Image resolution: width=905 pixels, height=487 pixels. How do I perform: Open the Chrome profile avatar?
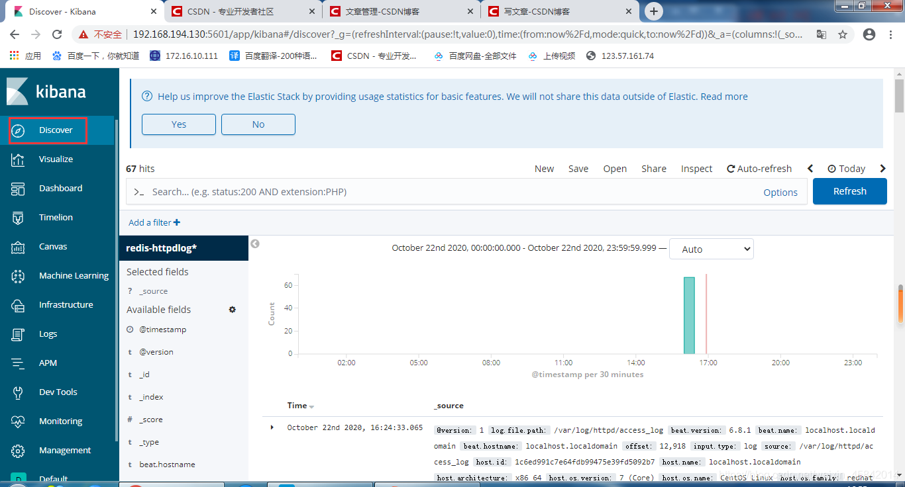click(869, 34)
